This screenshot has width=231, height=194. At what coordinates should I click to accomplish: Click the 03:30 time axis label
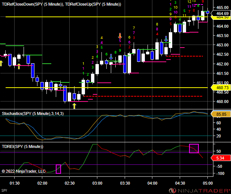(x=125, y=183)
